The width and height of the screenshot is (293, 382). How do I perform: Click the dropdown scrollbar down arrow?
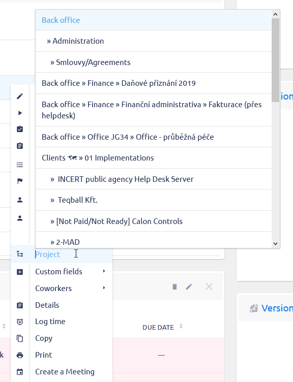(276, 244)
